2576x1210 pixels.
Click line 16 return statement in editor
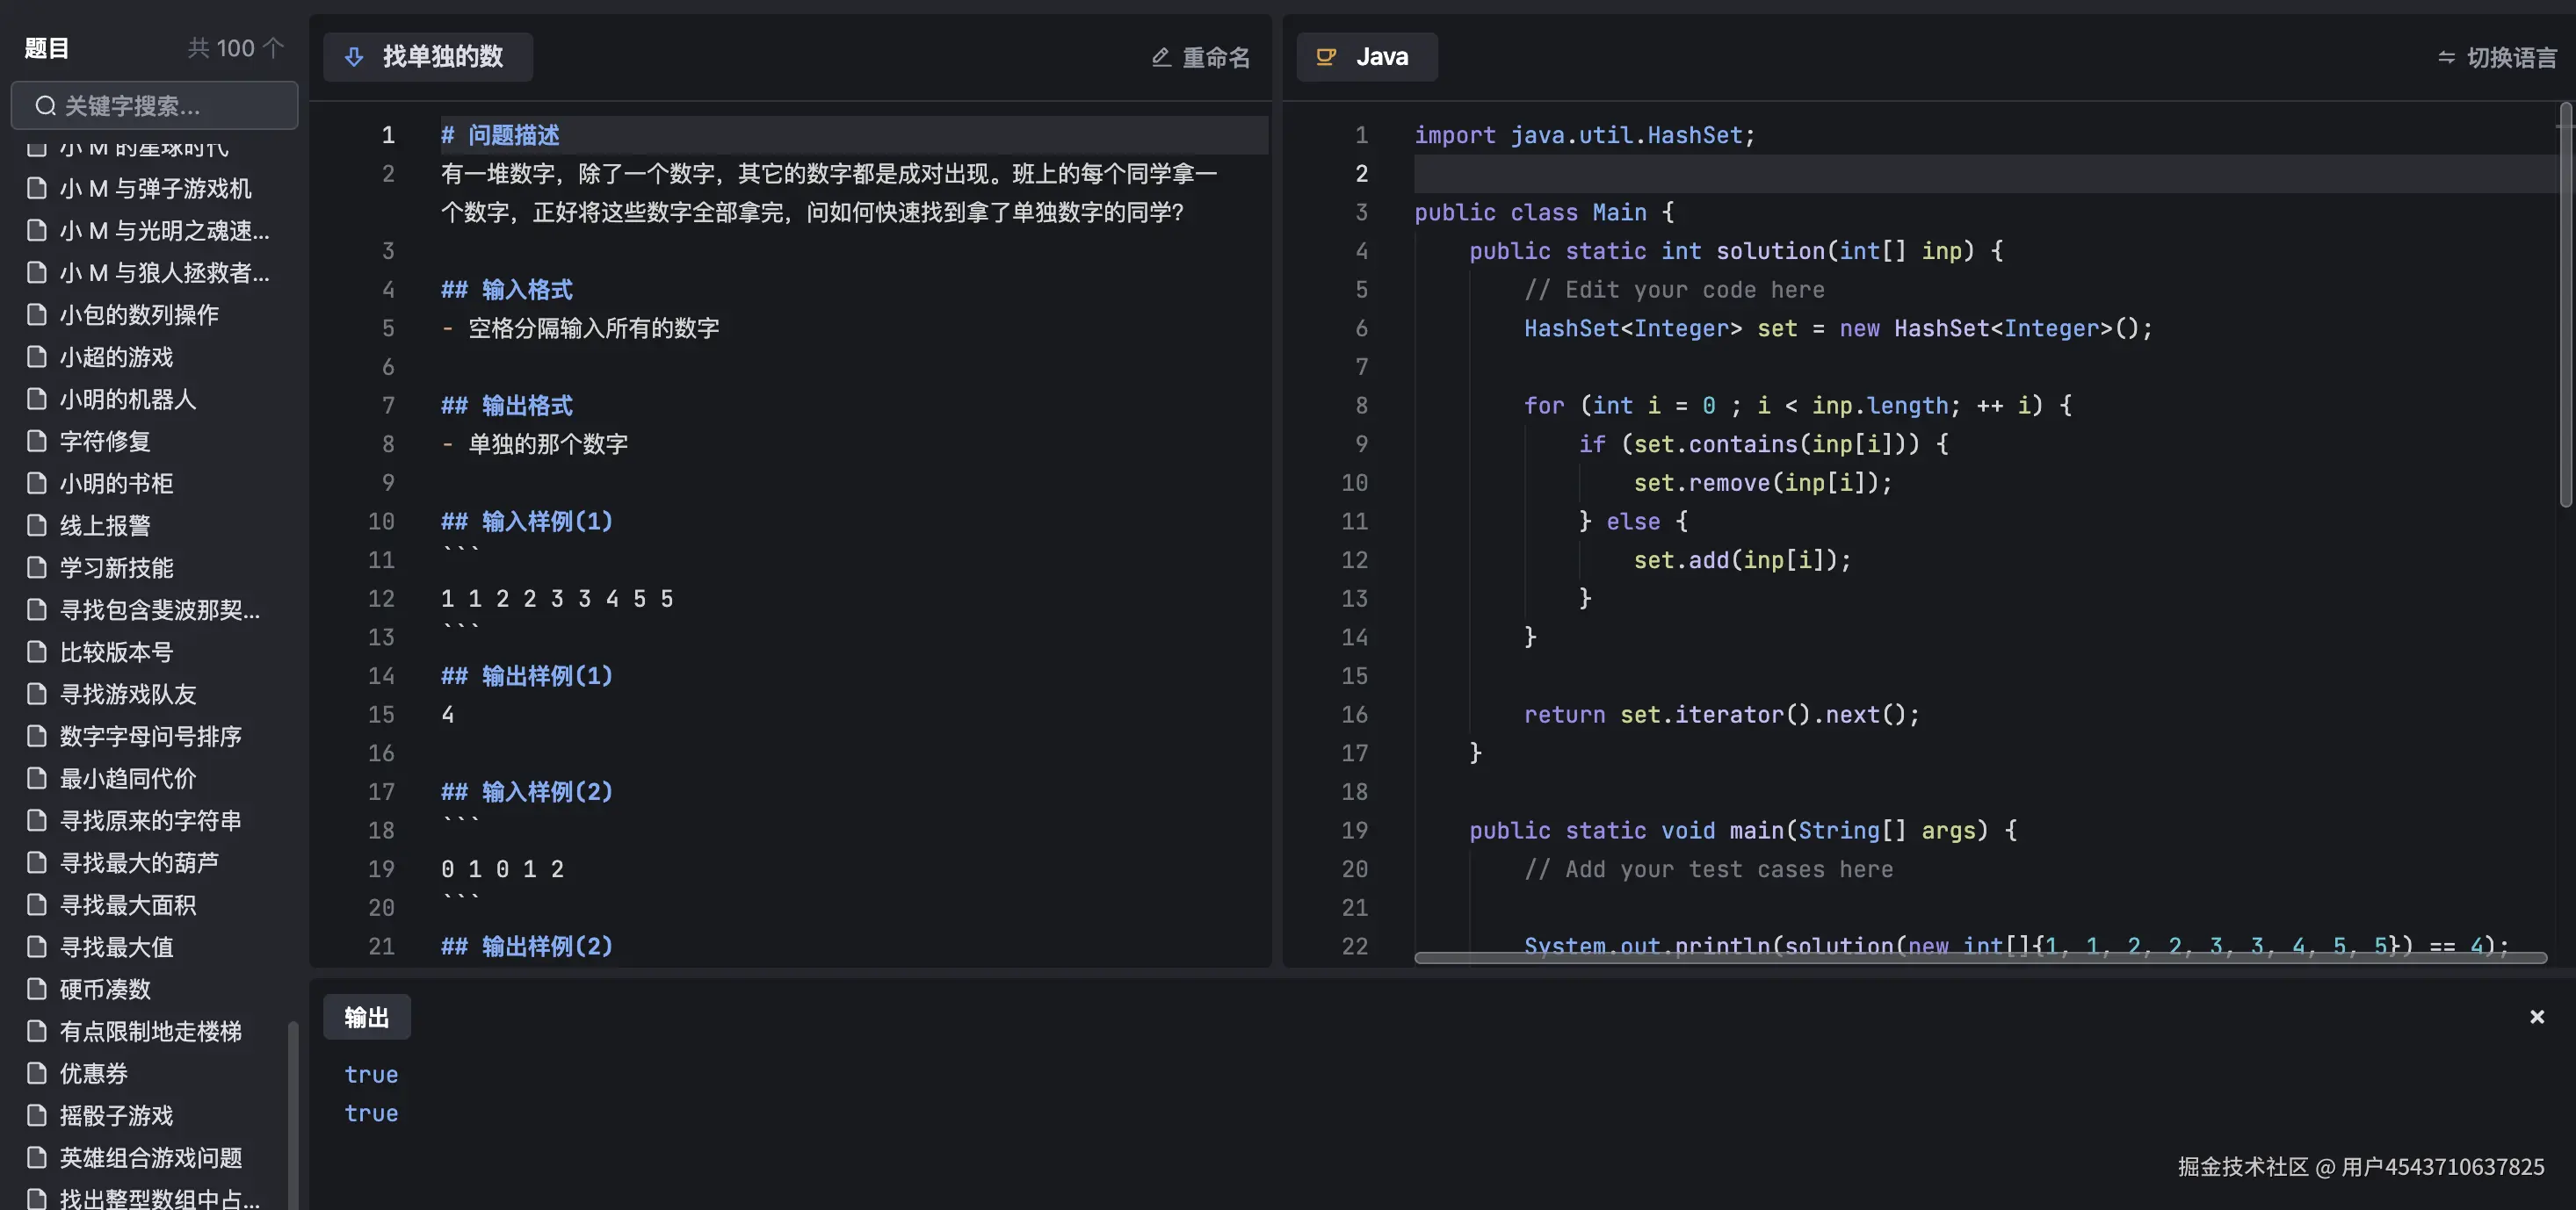(x=1720, y=716)
